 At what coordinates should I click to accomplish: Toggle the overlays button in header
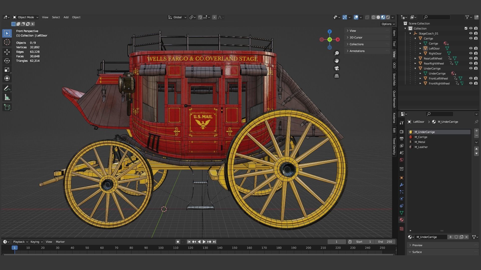pos(356,17)
